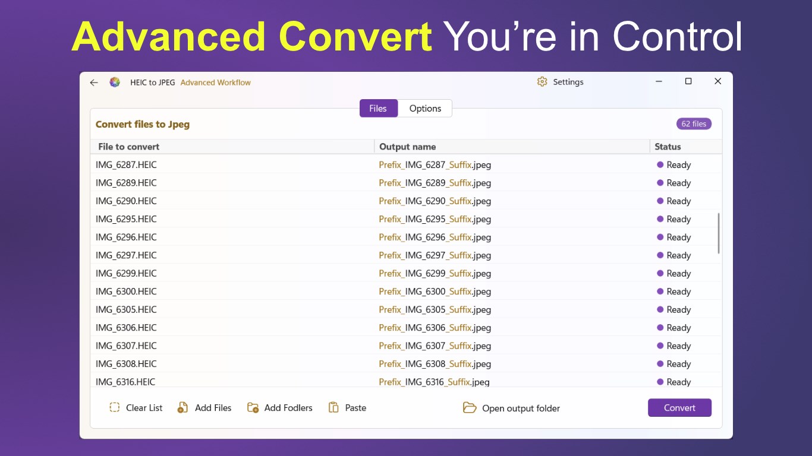Click output name Prefix_IMG_6300_Suffix.jpeg
This screenshot has width=812, height=456.
[x=435, y=292]
